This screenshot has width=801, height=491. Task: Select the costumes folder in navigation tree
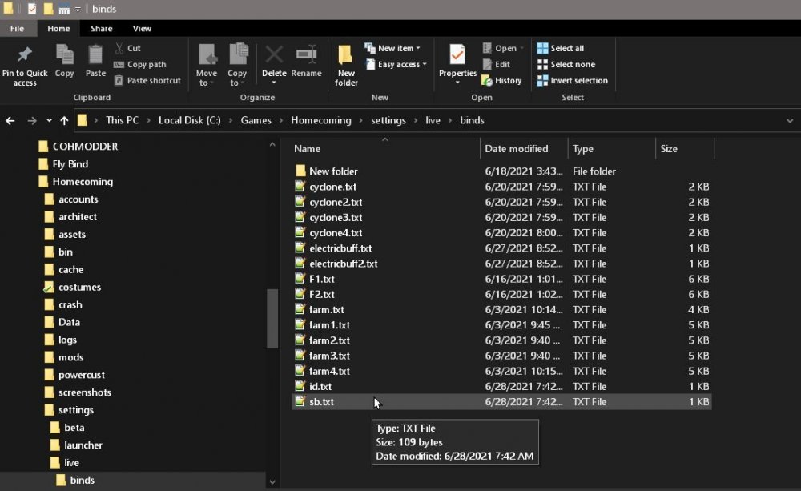79,287
